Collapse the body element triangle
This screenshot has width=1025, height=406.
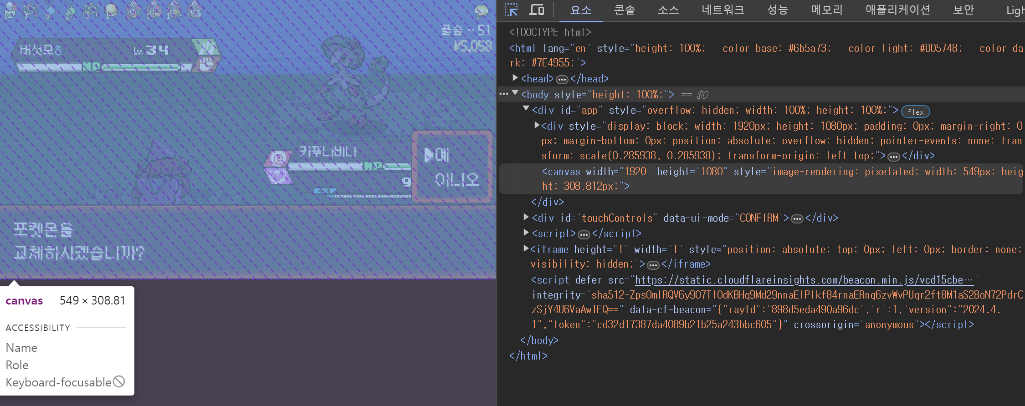point(515,93)
